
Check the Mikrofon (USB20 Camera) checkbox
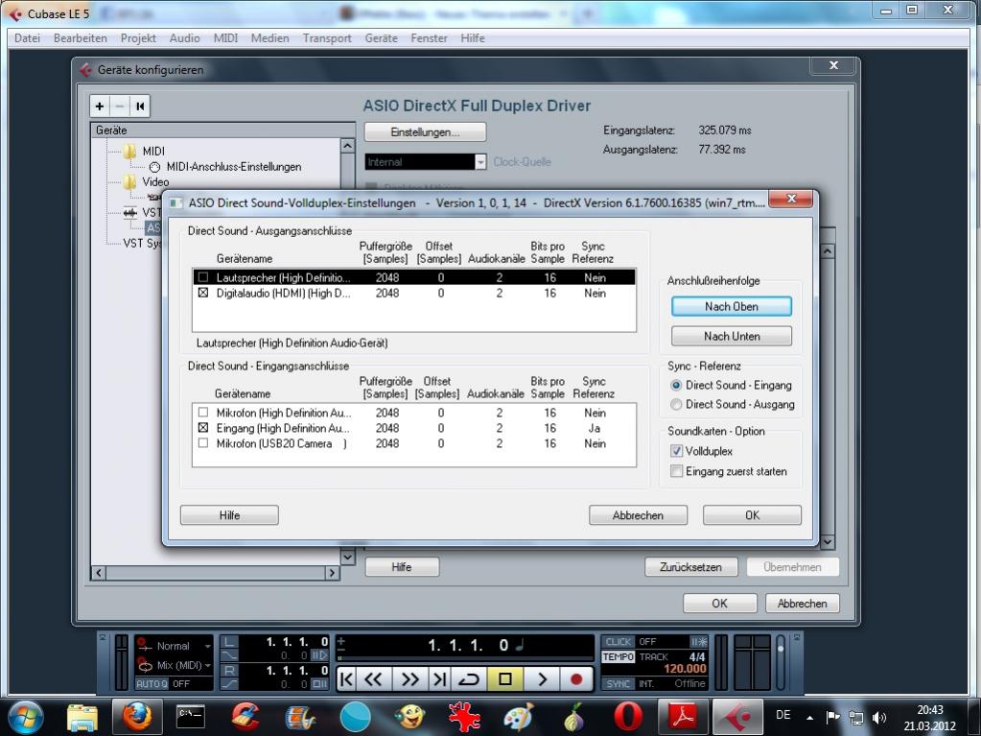202,442
